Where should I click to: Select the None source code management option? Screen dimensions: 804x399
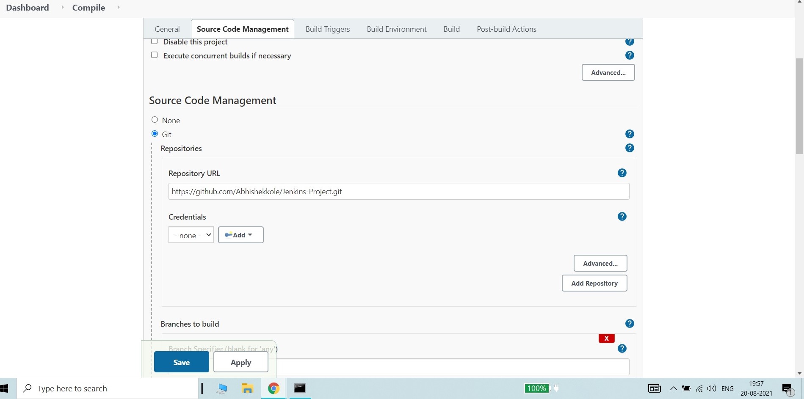coord(155,120)
